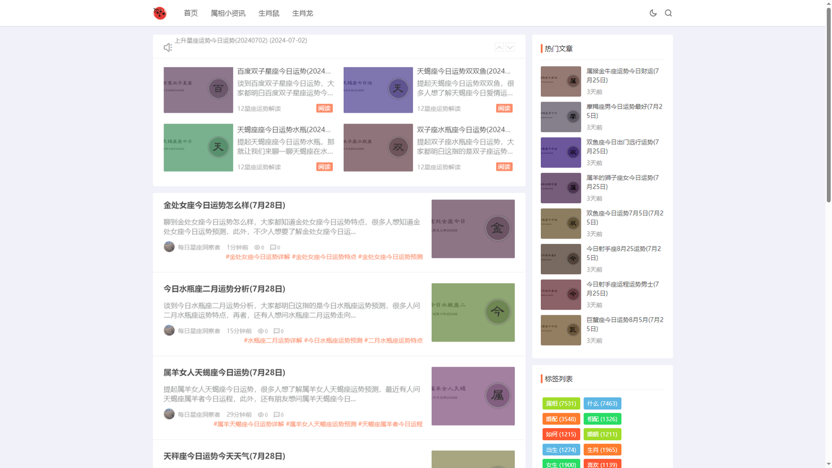
Task: Toggle dark mode moon icon
Action: [653, 13]
